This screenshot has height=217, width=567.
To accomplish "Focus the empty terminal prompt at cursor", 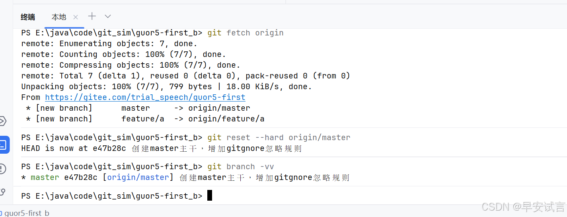I will point(210,195).
